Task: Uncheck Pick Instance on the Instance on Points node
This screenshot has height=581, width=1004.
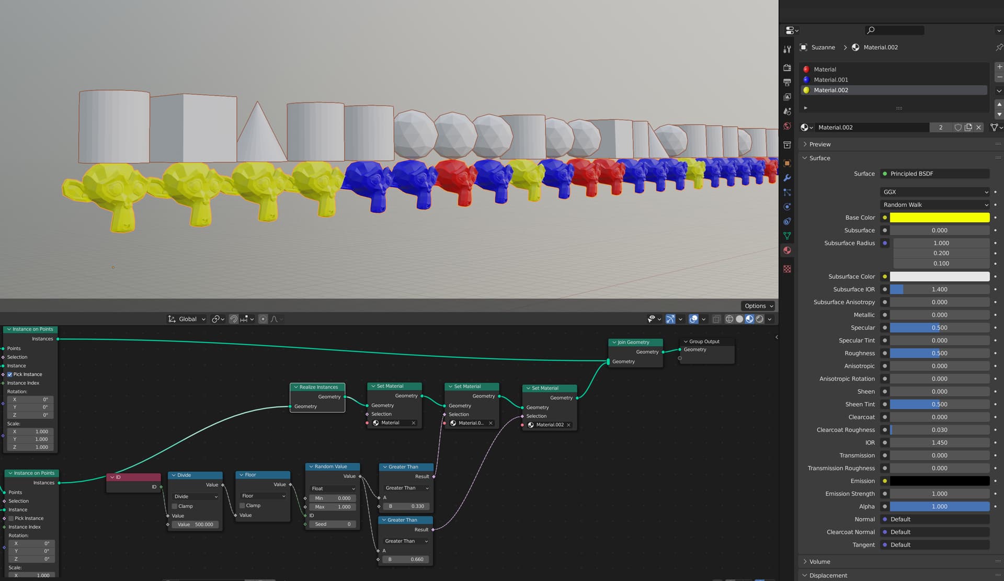Action: tap(10, 374)
